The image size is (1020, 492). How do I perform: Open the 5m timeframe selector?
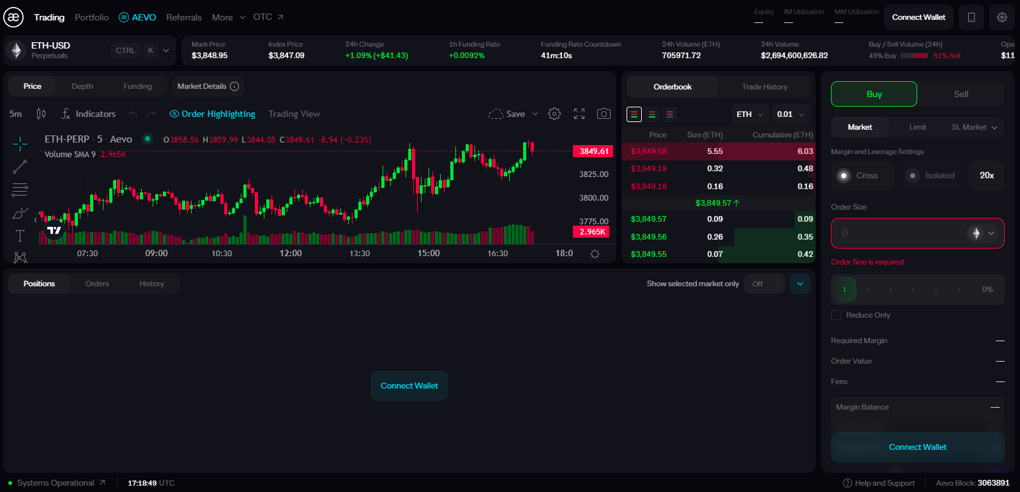[x=16, y=114]
